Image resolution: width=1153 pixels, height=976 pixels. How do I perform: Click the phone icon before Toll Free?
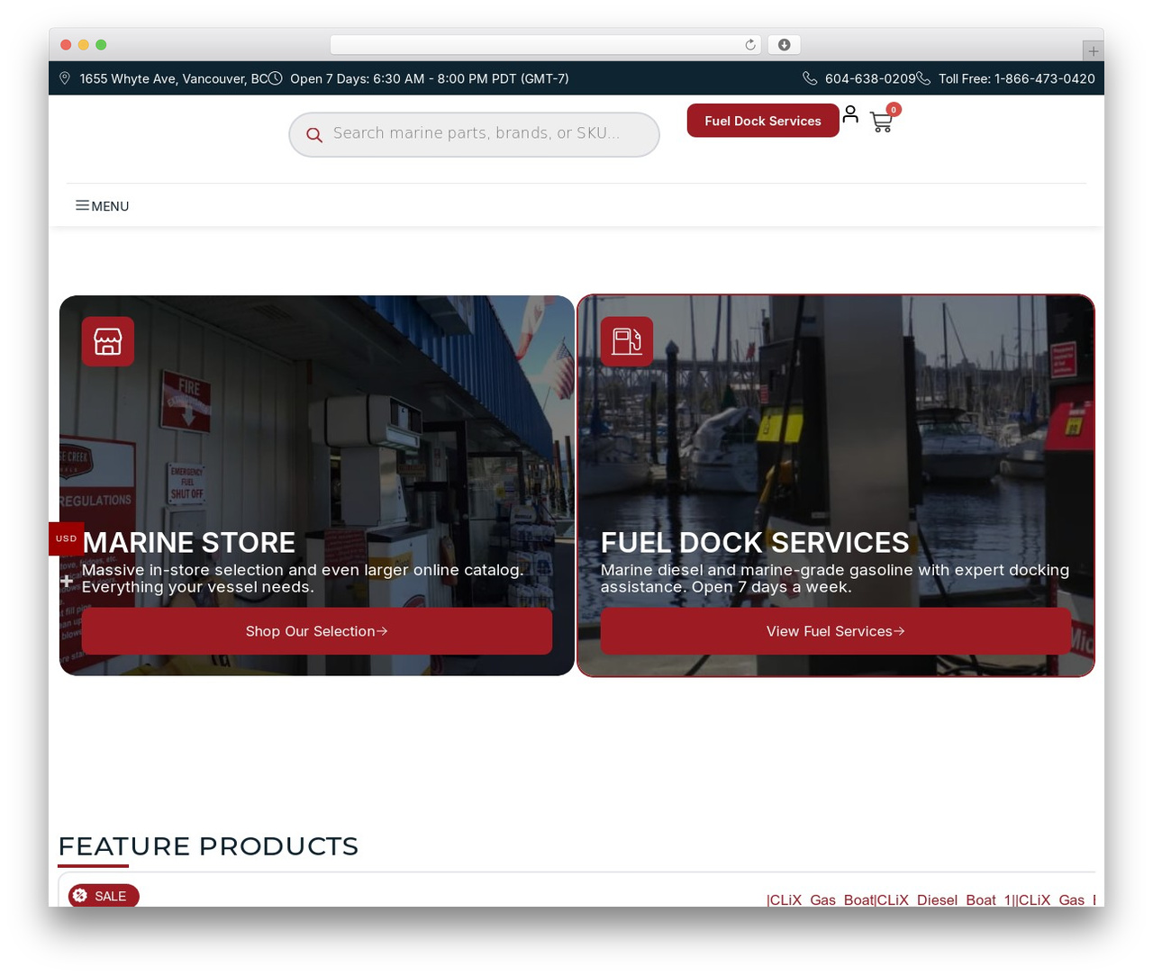923,78
